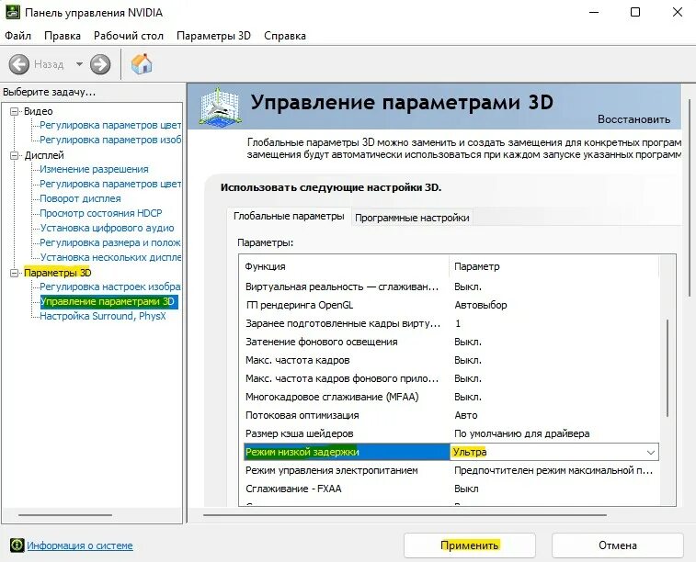Select Режим низкой задержки row

(451, 452)
